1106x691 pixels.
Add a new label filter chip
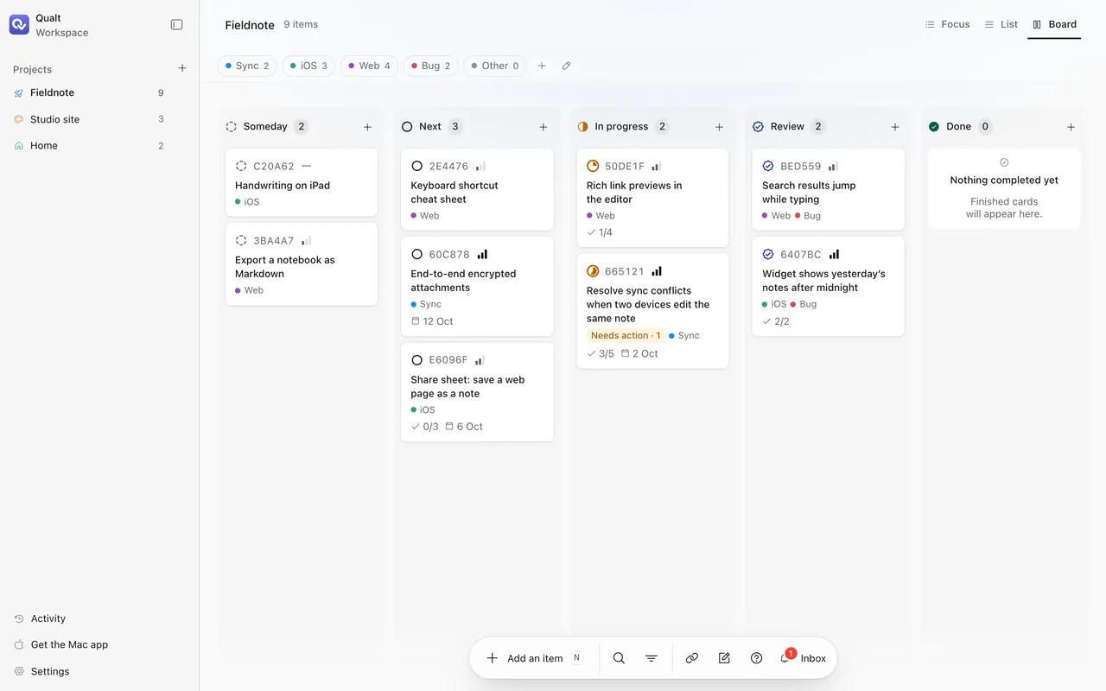click(542, 66)
